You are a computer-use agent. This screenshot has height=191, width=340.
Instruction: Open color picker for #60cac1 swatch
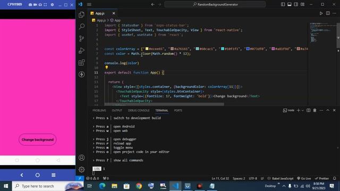pos(197,49)
